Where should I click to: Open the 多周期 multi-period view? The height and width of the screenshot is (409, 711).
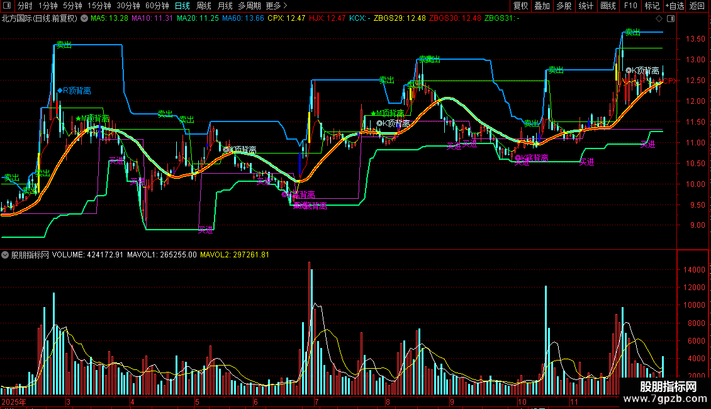pos(249,6)
